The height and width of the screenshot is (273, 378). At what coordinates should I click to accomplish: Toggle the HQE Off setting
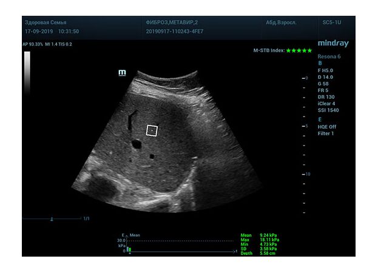click(327, 127)
